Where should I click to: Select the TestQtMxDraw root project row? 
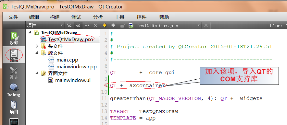[59, 33]
